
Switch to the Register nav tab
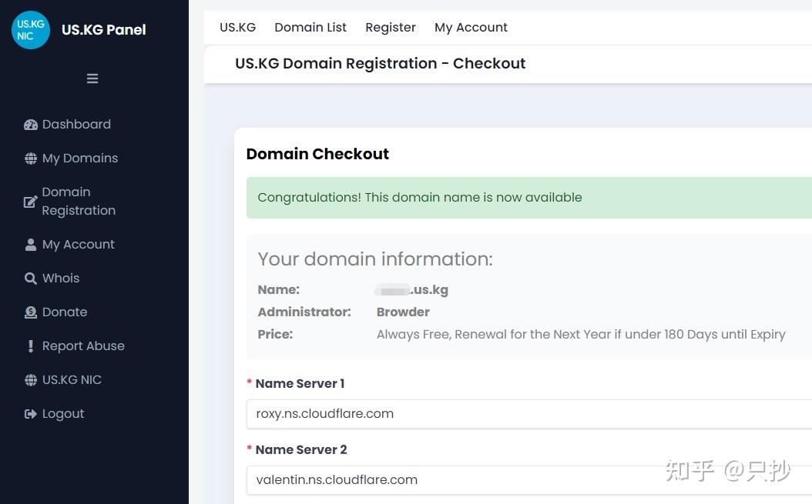[x=391, y=27]
